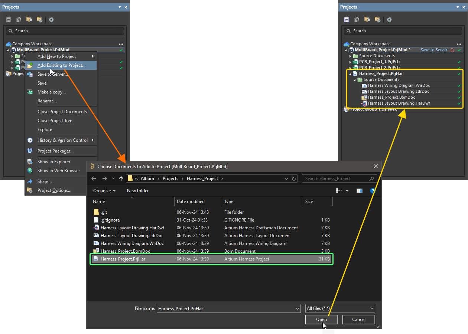
Task: Open the three-dot menu beside Company Workspace in right panel
Action: click(459, 44)
